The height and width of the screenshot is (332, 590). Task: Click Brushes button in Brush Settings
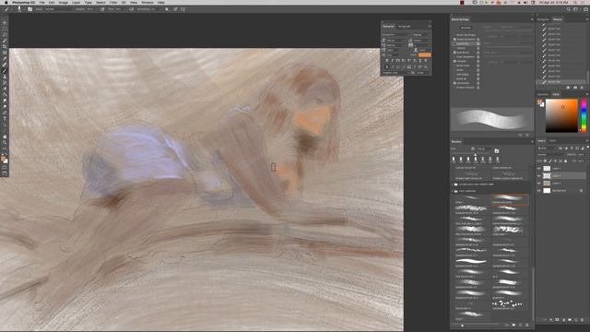click(466, 28)
